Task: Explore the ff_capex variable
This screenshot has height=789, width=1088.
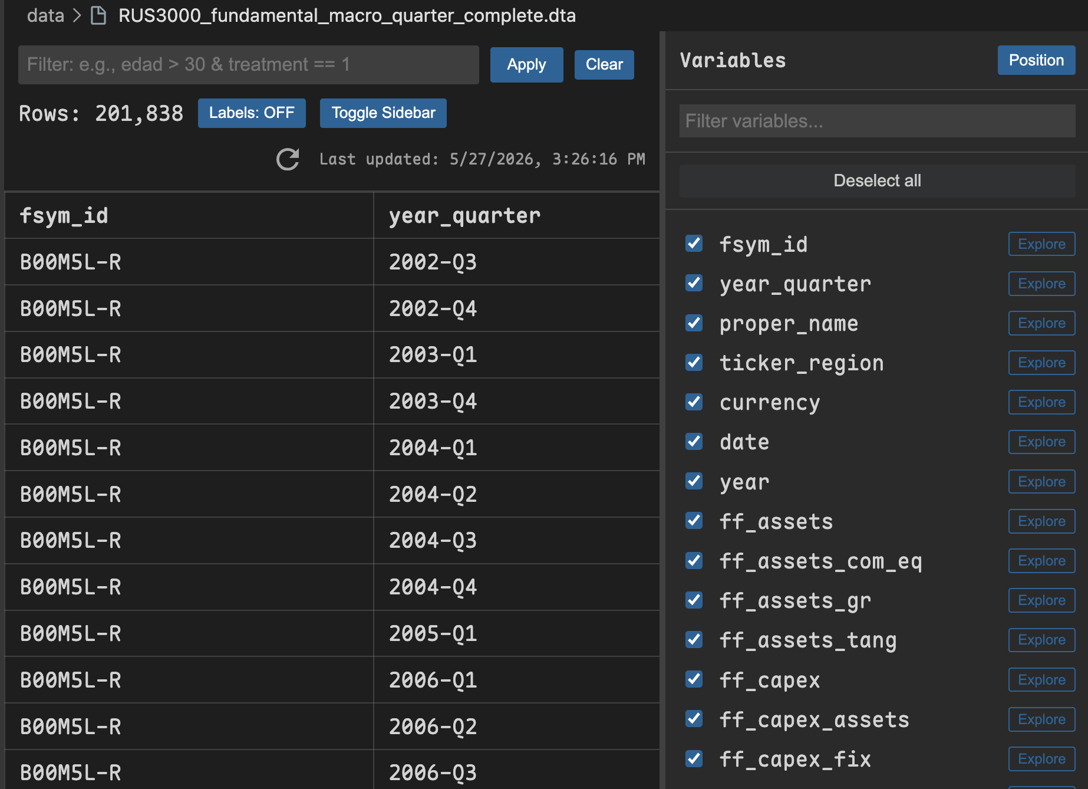Action: (1041, 680)
